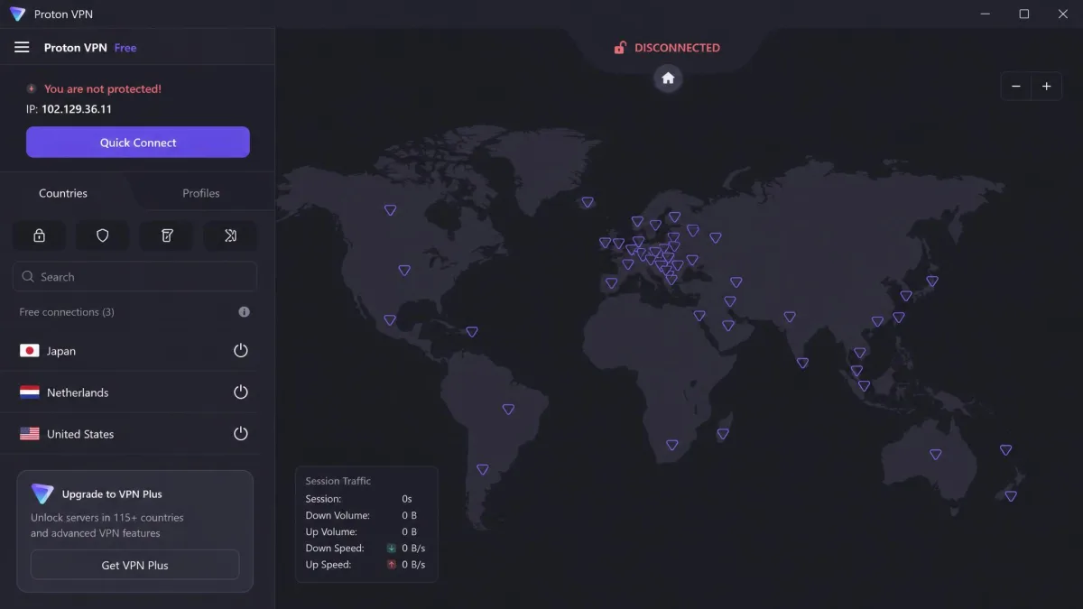This screenshot has height=609, width=1083.
Task: Select the server marker over the Caribbean
Action: (x=471, y=333)
